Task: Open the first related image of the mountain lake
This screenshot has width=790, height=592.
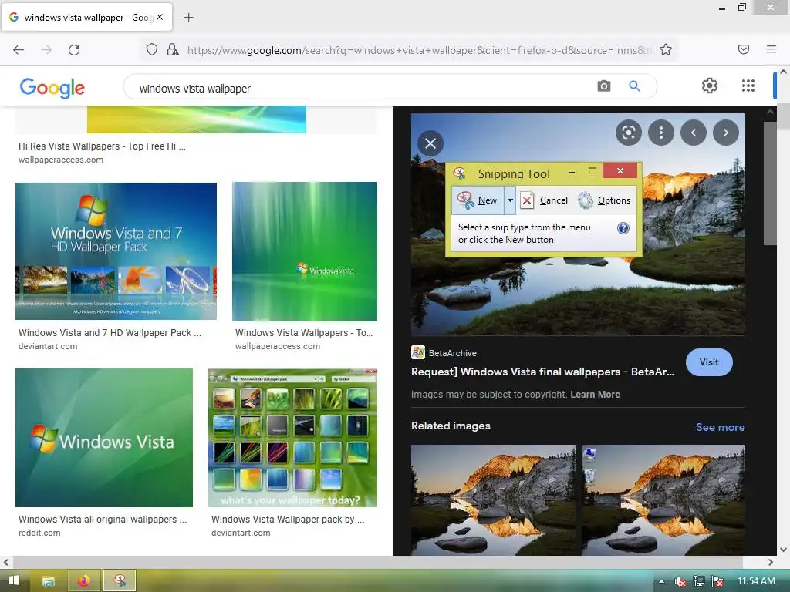Action: 493,499
